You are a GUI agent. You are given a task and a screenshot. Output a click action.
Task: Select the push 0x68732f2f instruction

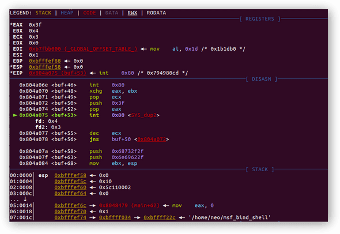tap(116, 151)
